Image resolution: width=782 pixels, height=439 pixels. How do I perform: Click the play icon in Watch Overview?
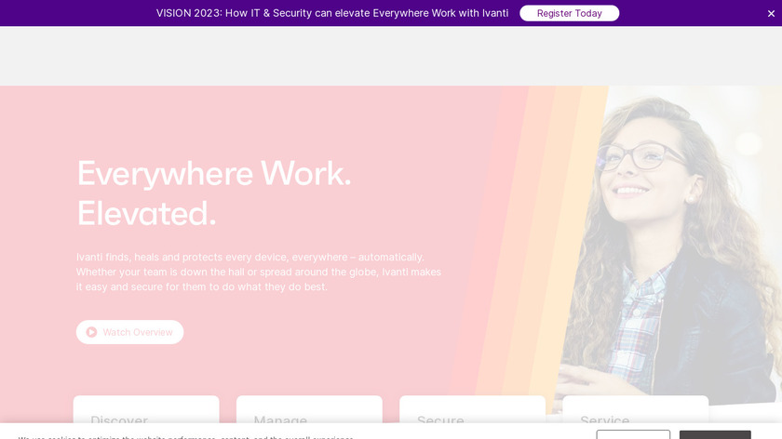coord(91,332)
